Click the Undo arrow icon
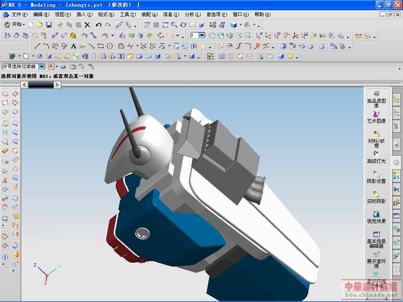Viewport: 403px width, 302px height. tap(99, 25)
